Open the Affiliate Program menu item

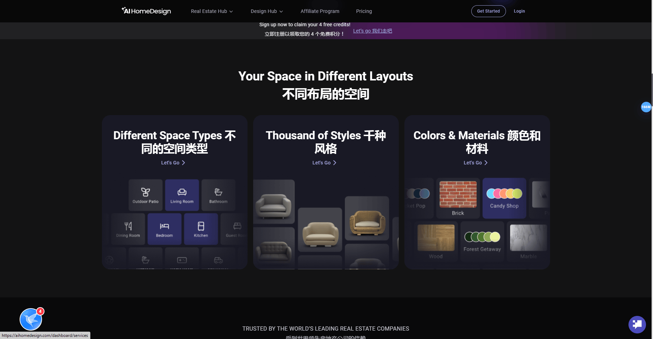320,11
